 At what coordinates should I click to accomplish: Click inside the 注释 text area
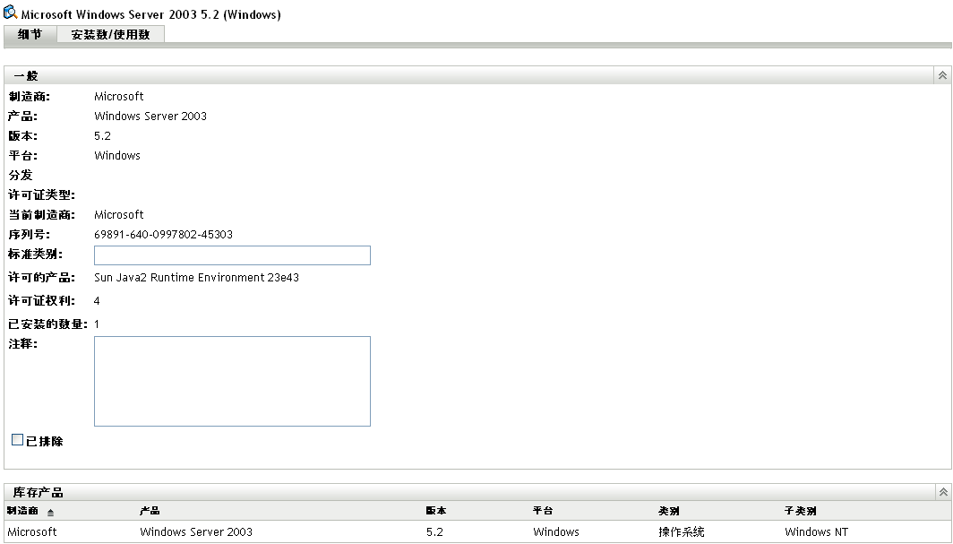tap(232, 381)
